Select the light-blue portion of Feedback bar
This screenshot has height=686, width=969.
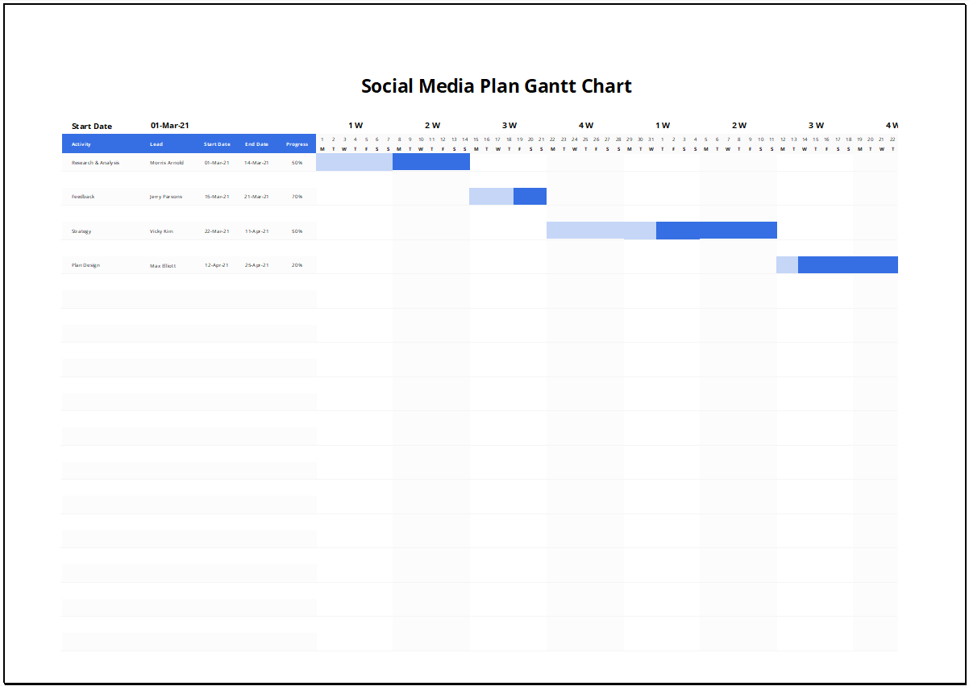[492, 196]
